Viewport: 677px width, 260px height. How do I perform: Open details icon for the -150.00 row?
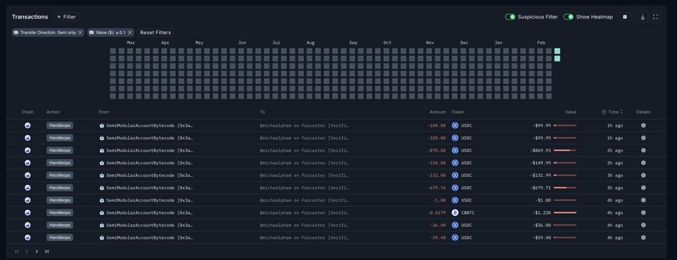(643, 163)
